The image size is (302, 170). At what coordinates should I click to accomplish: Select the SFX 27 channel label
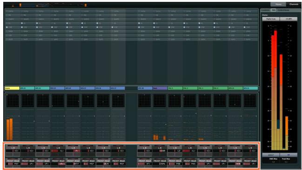point(117,88)
